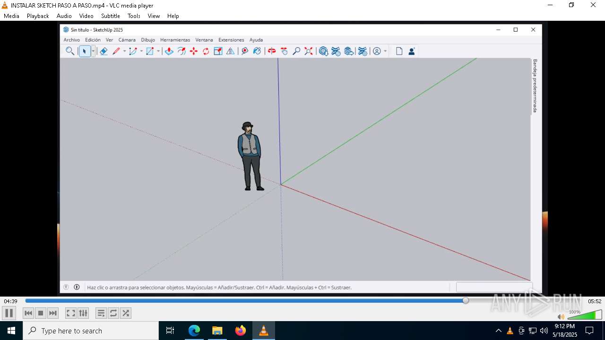Viewport: 605px width, 340px height.
Task: Open the Extension Warehouse icon
Action: (336, 51)
